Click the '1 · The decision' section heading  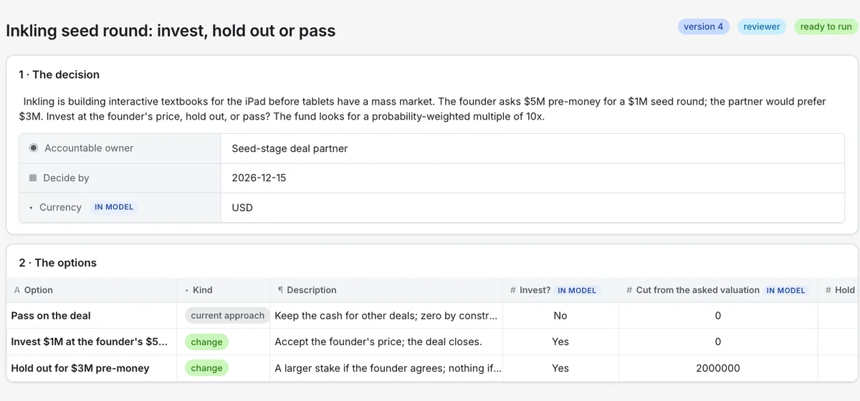coord(59,74)
